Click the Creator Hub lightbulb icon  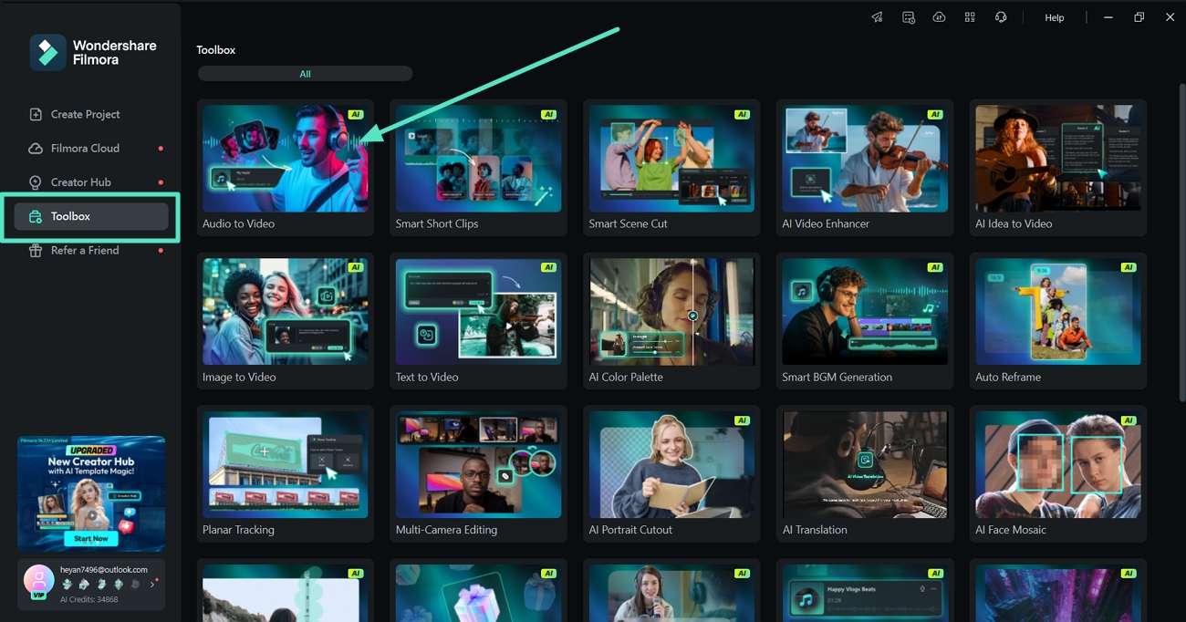click(36, 181)
